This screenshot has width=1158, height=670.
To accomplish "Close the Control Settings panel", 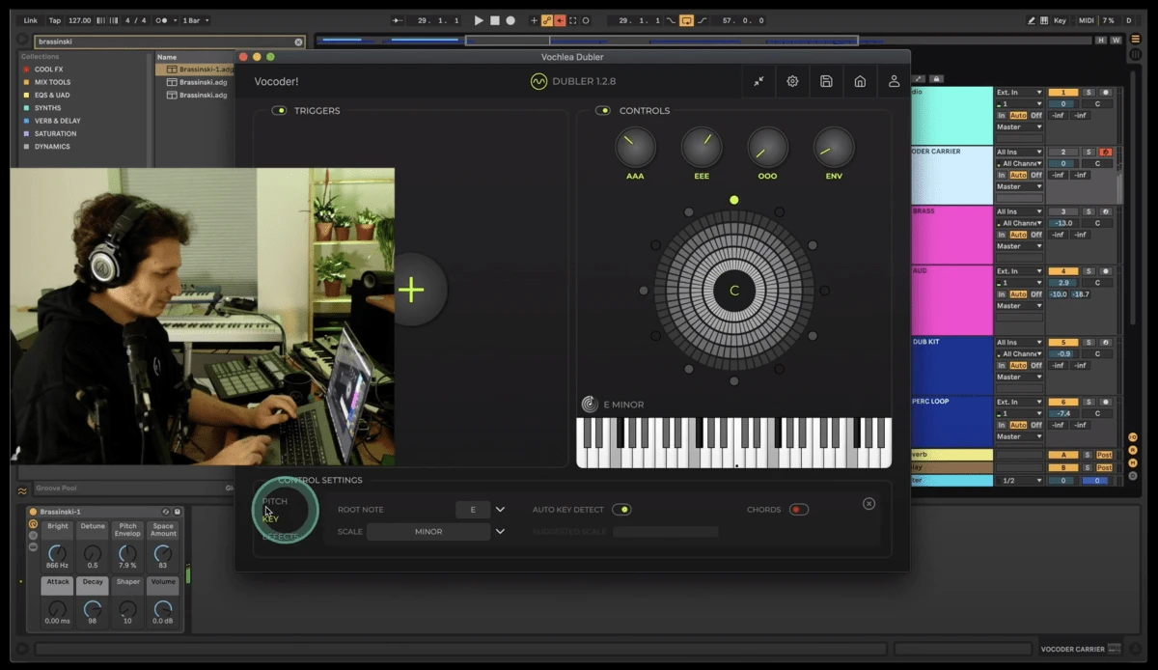I will (868, 504).
